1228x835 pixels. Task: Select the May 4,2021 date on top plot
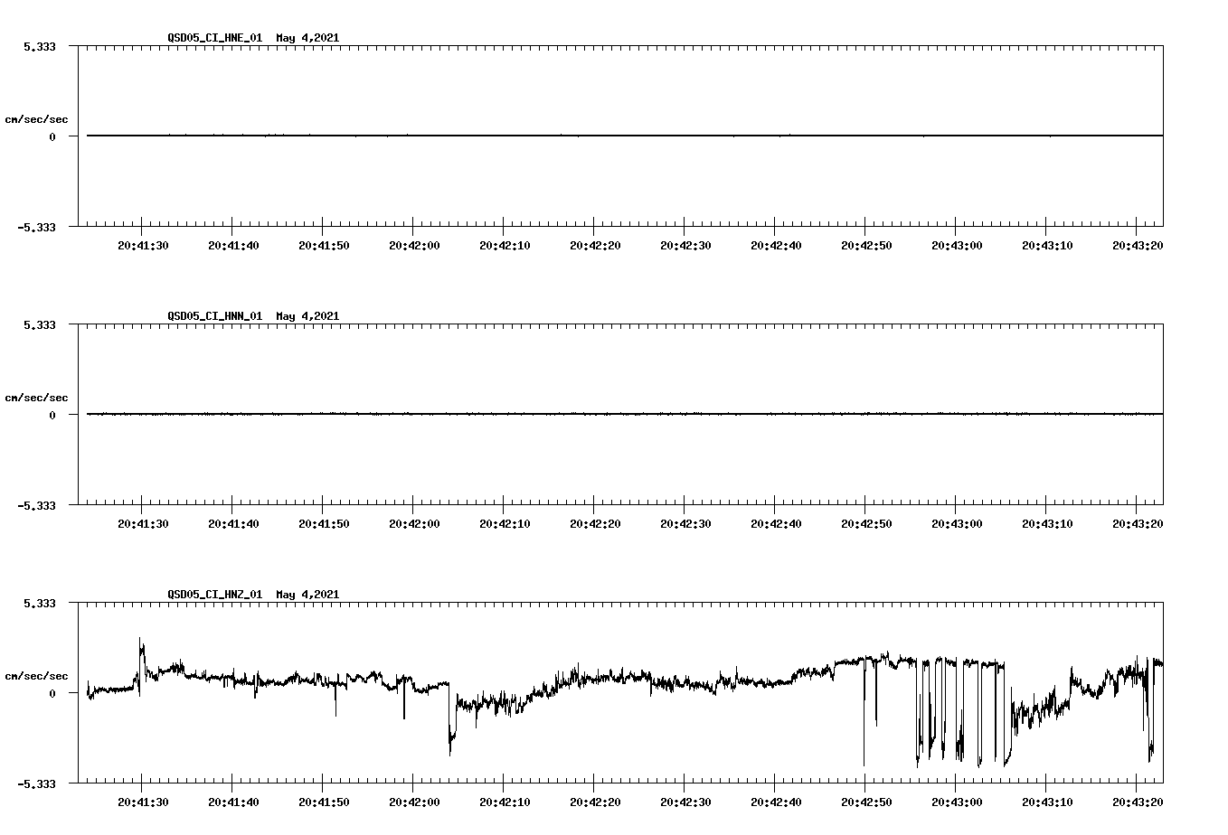(307, 39)
